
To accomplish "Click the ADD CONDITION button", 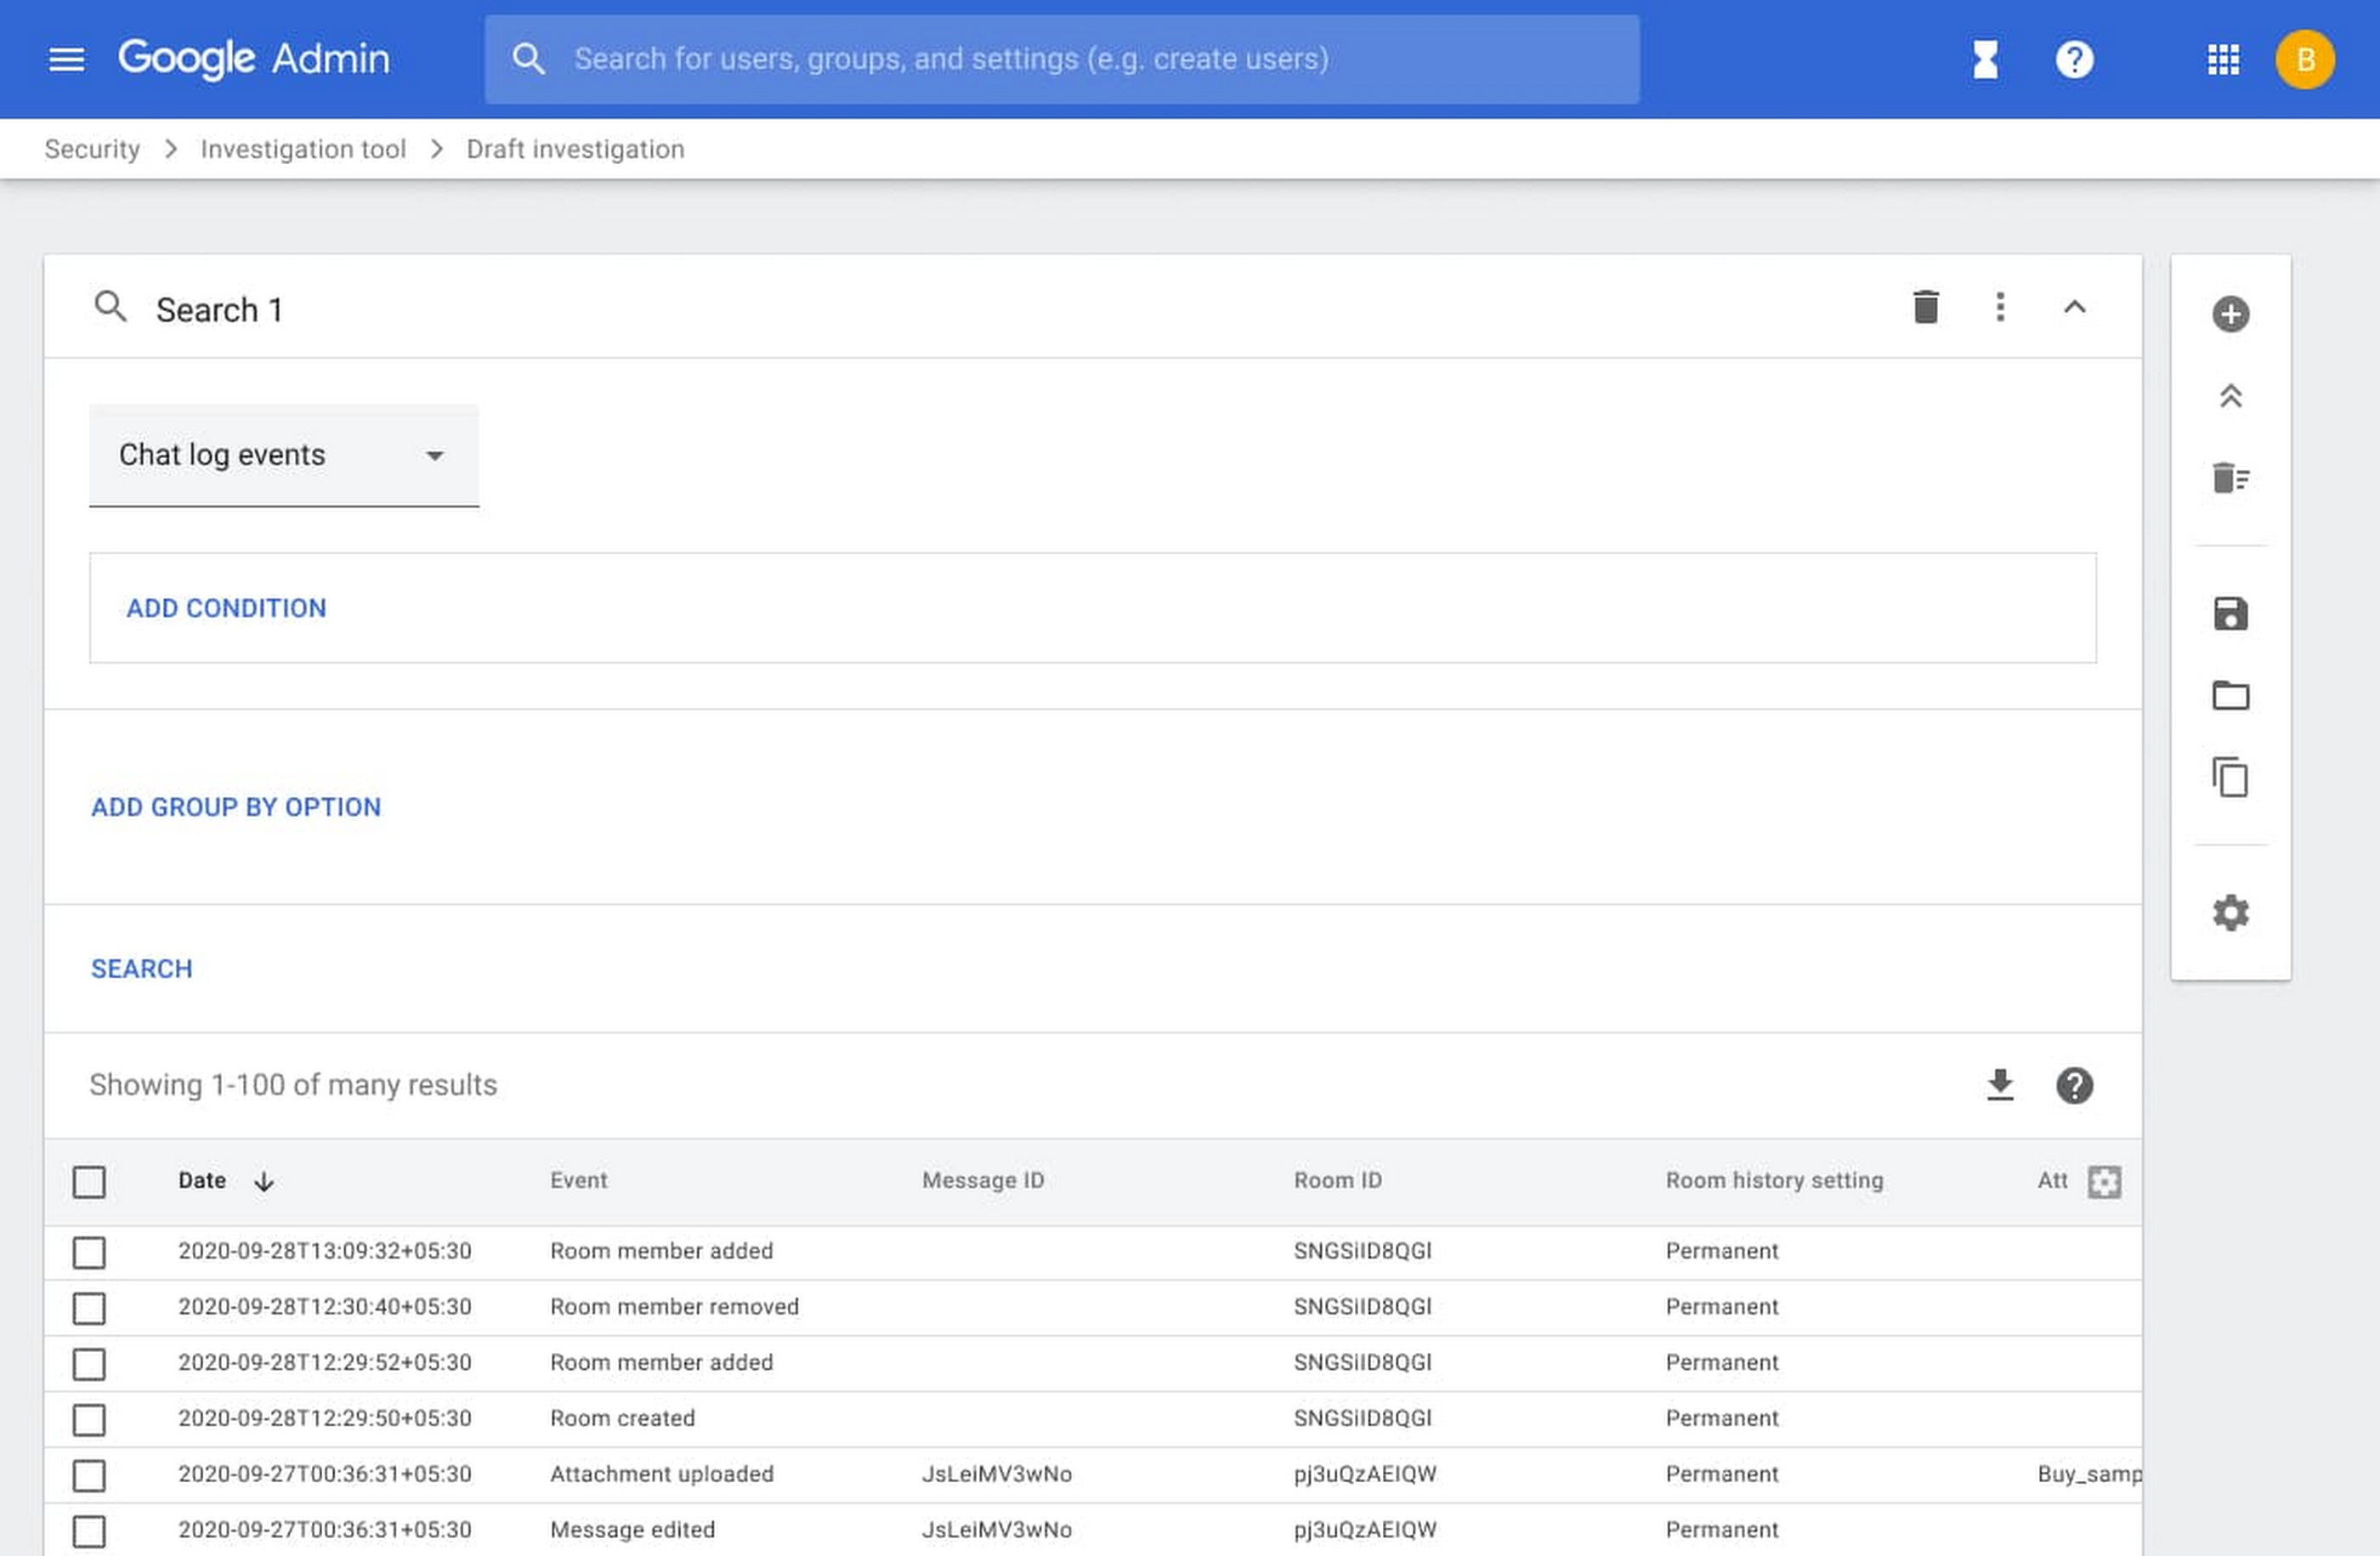I will [x=226, y=608].
